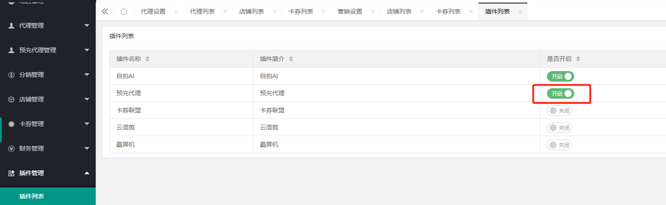Click the home icon tab

click(x=124, y=12)
